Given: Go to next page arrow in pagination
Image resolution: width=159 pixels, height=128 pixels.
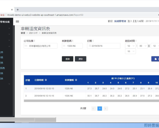Looking at the screenshot, I should click(x=106, y=108).
